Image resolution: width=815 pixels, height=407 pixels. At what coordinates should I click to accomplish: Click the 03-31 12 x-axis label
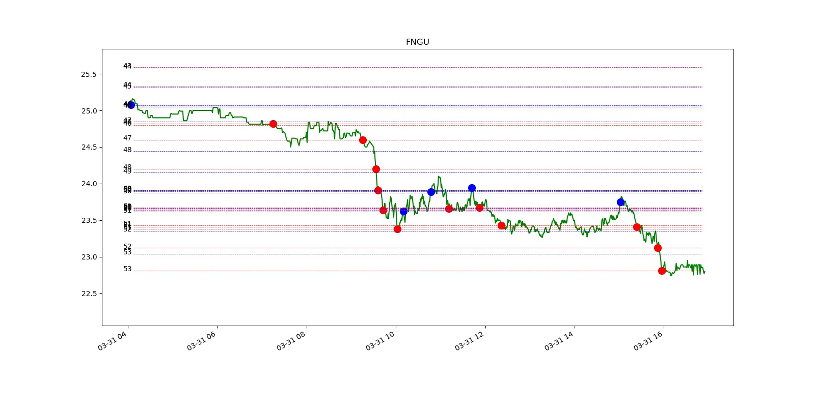click(x=470, y=341)
